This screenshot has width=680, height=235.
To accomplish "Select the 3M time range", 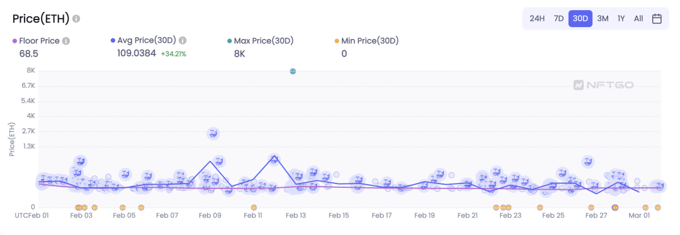I will pos(603,19).
